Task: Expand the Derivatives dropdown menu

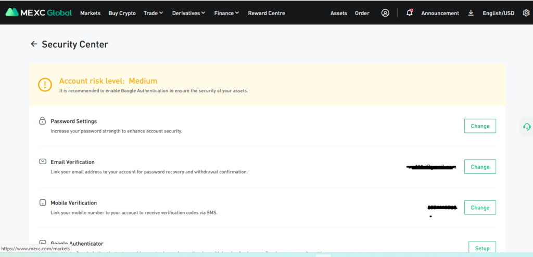Action: 188,13
